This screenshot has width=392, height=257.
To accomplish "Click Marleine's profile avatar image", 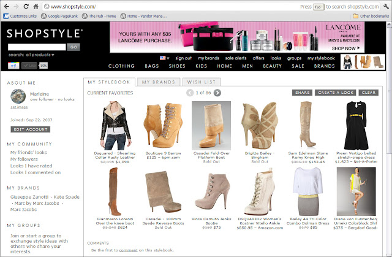I will pos(18,96).
